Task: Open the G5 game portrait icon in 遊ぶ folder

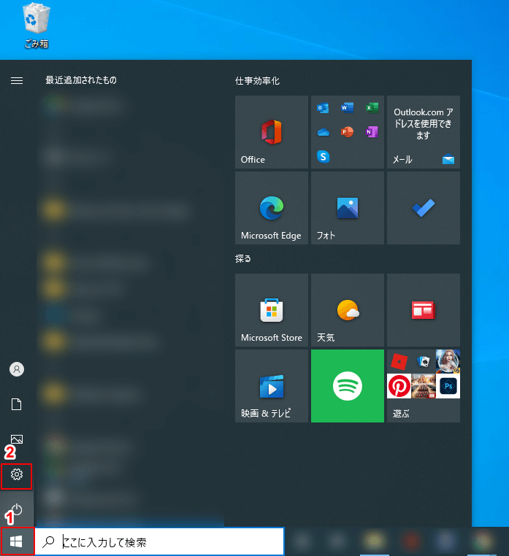Action: point(448,362)
